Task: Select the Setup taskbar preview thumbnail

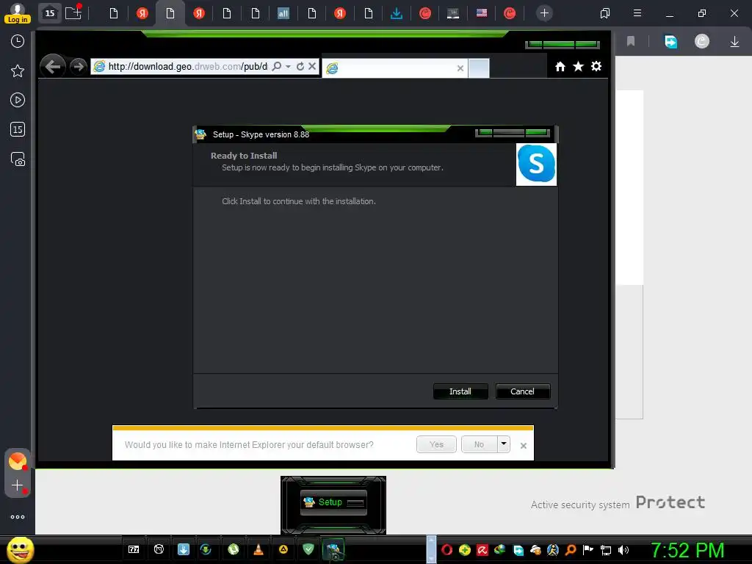Action: point(333,503)
